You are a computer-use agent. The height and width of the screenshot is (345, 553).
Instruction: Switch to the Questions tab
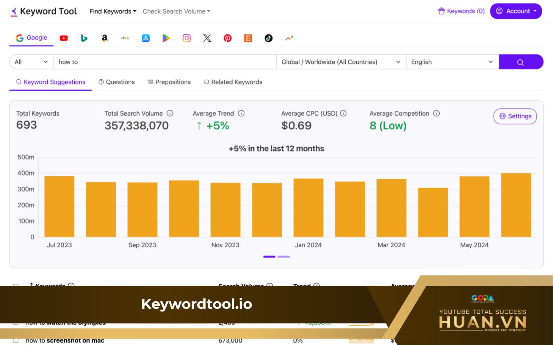(x=116, y=82)
